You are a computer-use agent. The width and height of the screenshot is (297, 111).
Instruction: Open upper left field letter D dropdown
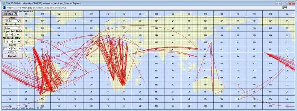point(9,35)
